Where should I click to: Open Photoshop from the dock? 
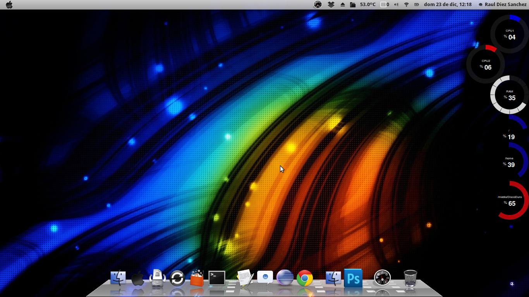click(353, 278)
